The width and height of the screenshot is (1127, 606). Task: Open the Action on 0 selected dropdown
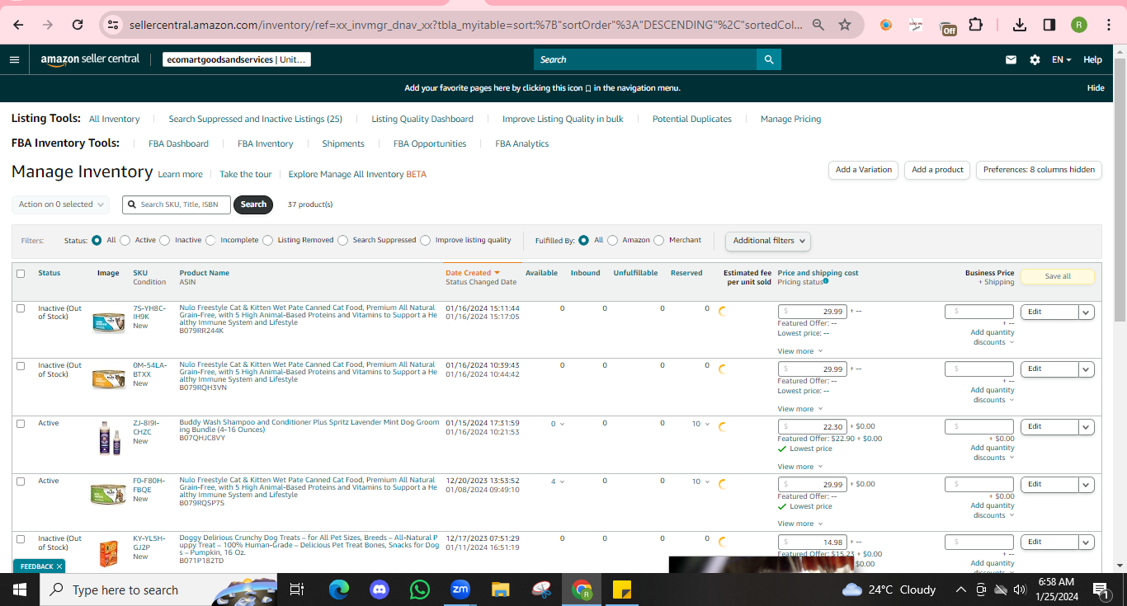click(61, 204)
